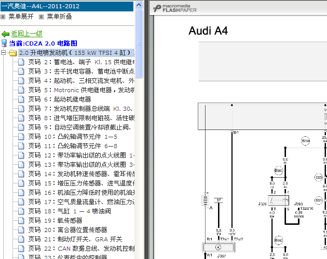
Task: Open 页码 18: 气缸 1—4 喷油阀
Action: point(70,211)
